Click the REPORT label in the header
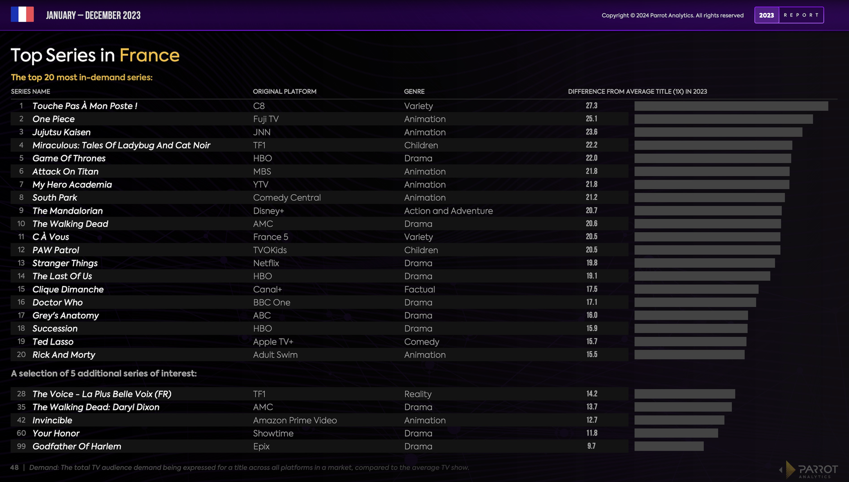 pyautogui.click(x=801, y=15)
